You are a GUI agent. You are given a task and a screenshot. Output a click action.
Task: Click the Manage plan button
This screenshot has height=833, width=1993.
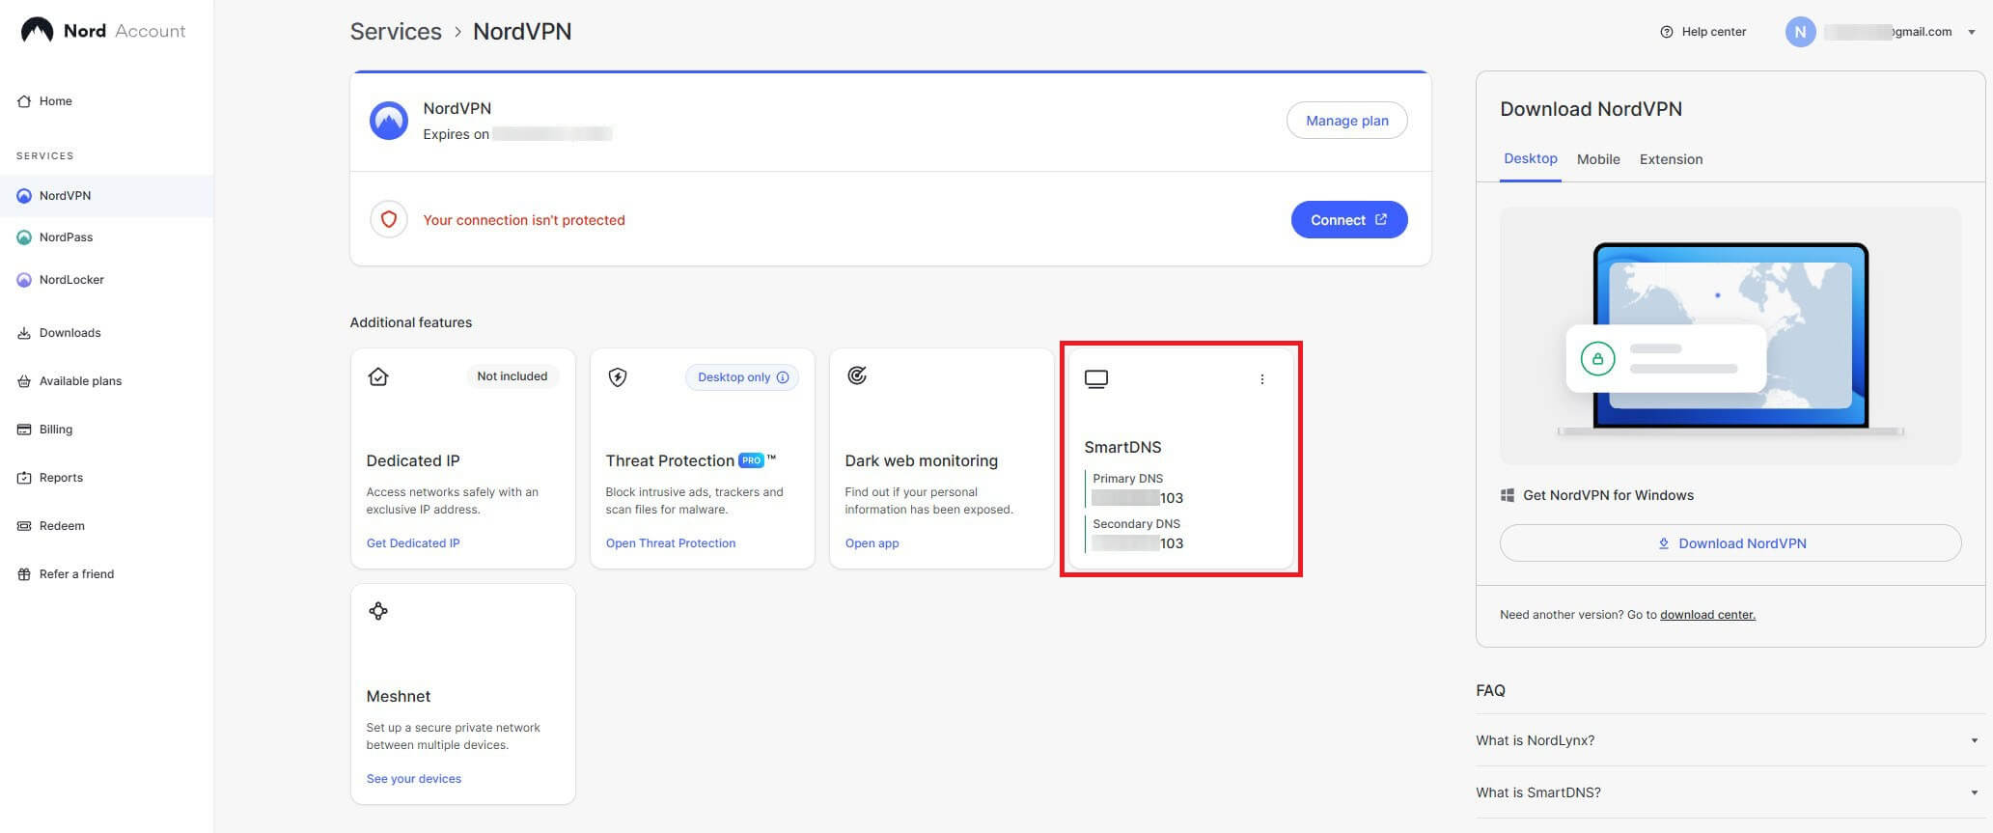click(1347, 121)
